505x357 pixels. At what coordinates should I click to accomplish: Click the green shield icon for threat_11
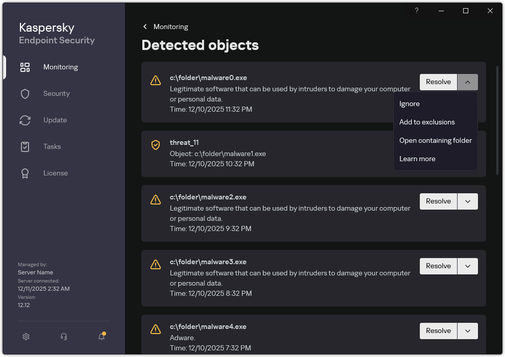click(x=156, y=145)
